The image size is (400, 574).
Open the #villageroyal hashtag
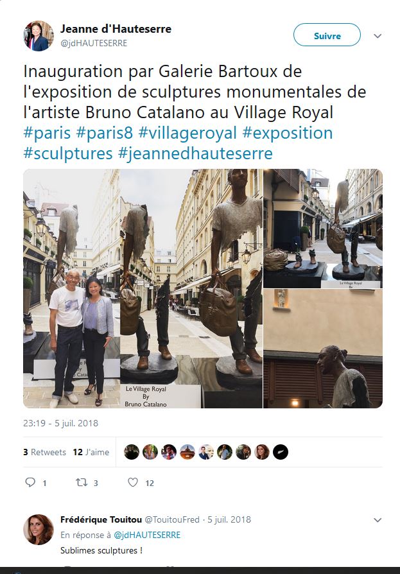click(187, 133)
